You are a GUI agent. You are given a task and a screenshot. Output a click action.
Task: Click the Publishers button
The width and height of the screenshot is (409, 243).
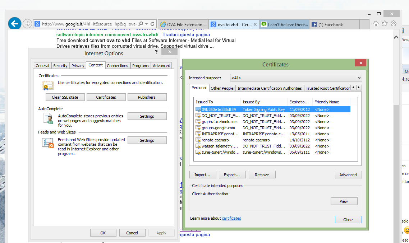[x=147, y=97]
